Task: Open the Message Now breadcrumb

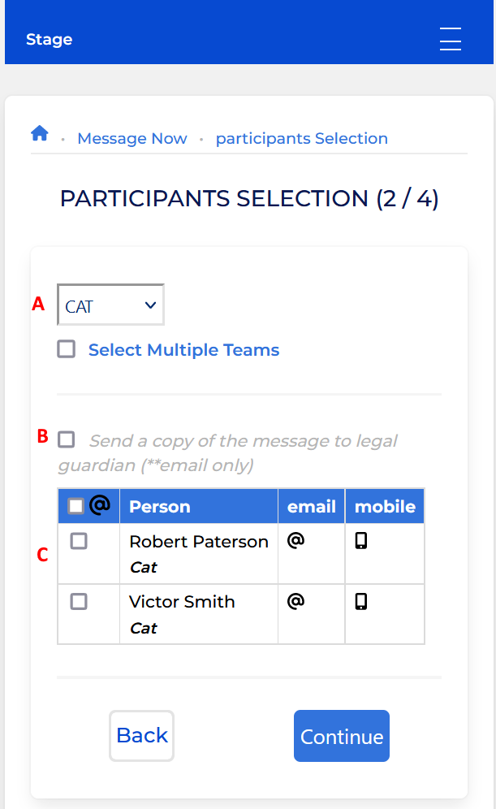Action: [x=132, y=138]
